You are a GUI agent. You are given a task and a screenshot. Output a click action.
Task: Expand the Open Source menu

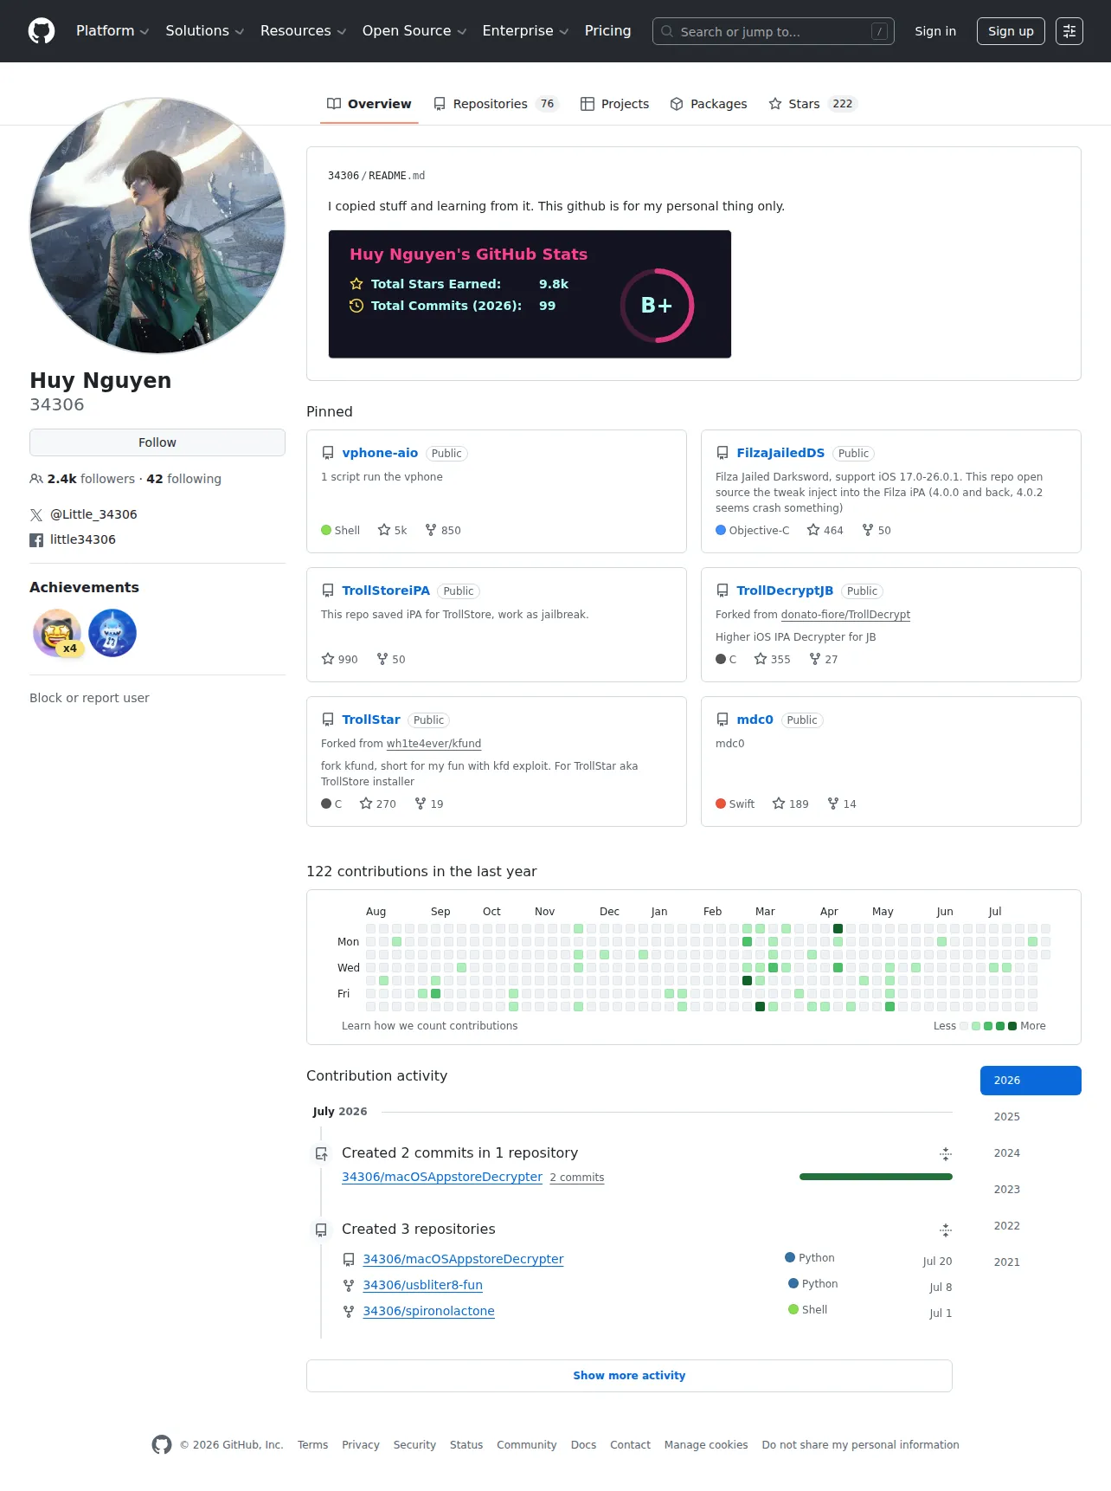[x=414, y=31]
